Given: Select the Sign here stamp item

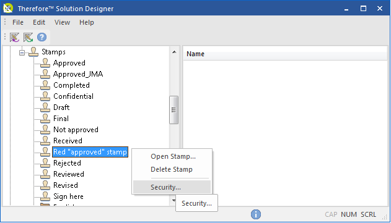Looking at the screenshot, I should tap(68, 196).
